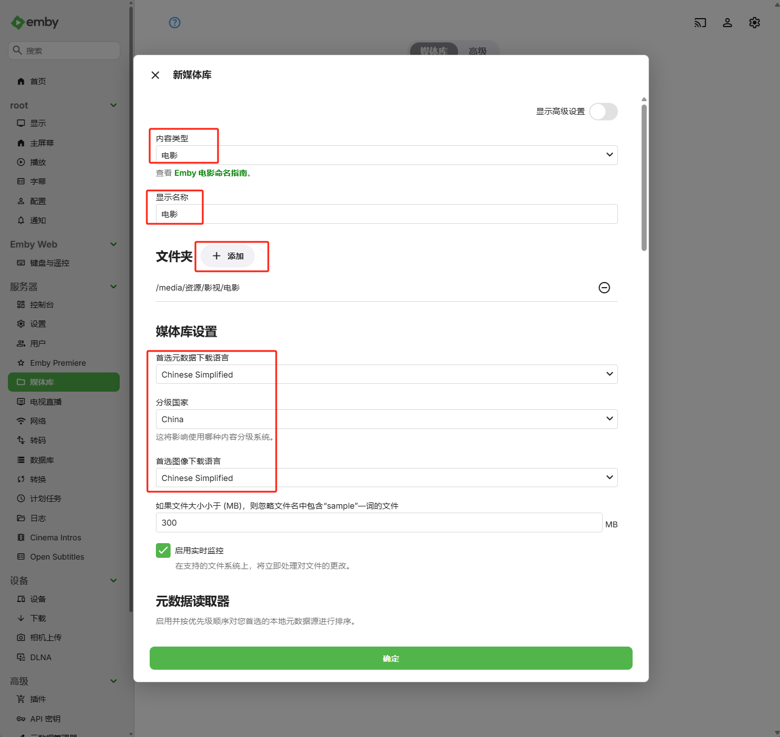The width and height of the screenshot is (780, 737).
Task: Click the 确定 button to confirm
Action: tap(390, 658)
